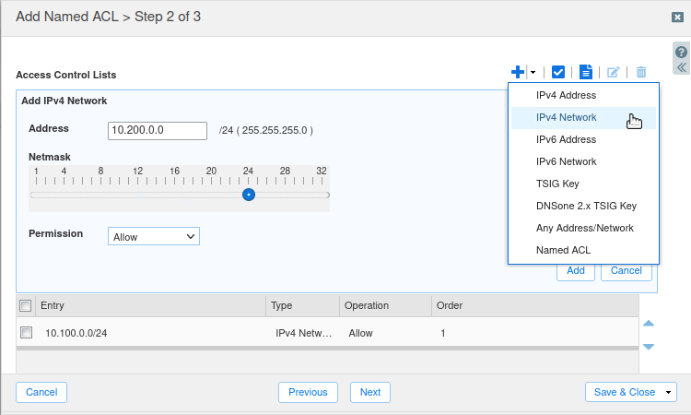Expand the Add dropdown arrow beside plus

tap(533, 72)
